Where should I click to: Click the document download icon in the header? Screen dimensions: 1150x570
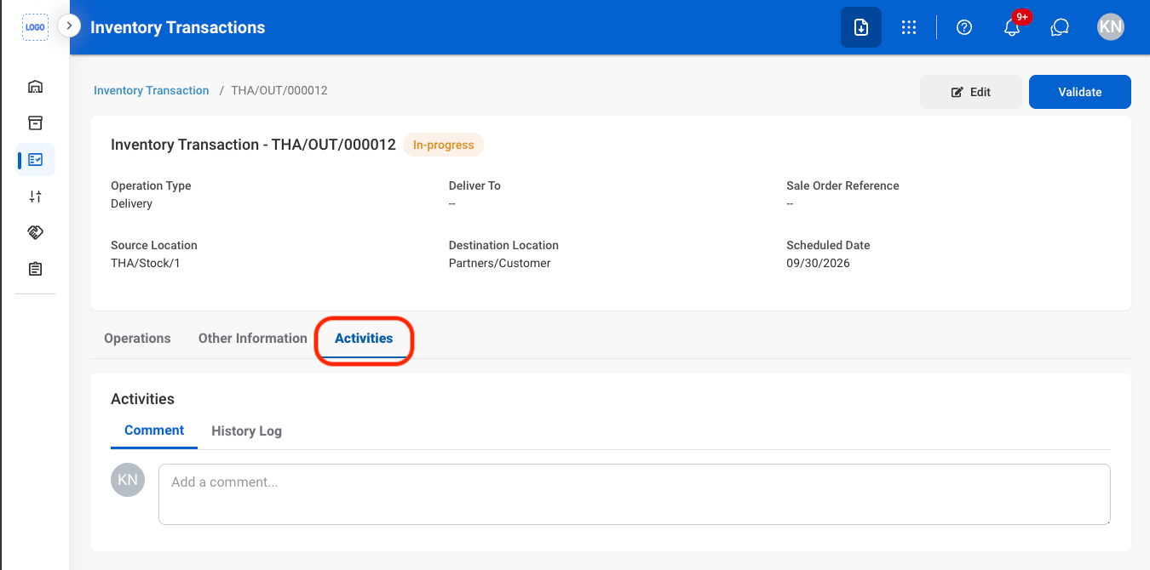coord(861,27)
